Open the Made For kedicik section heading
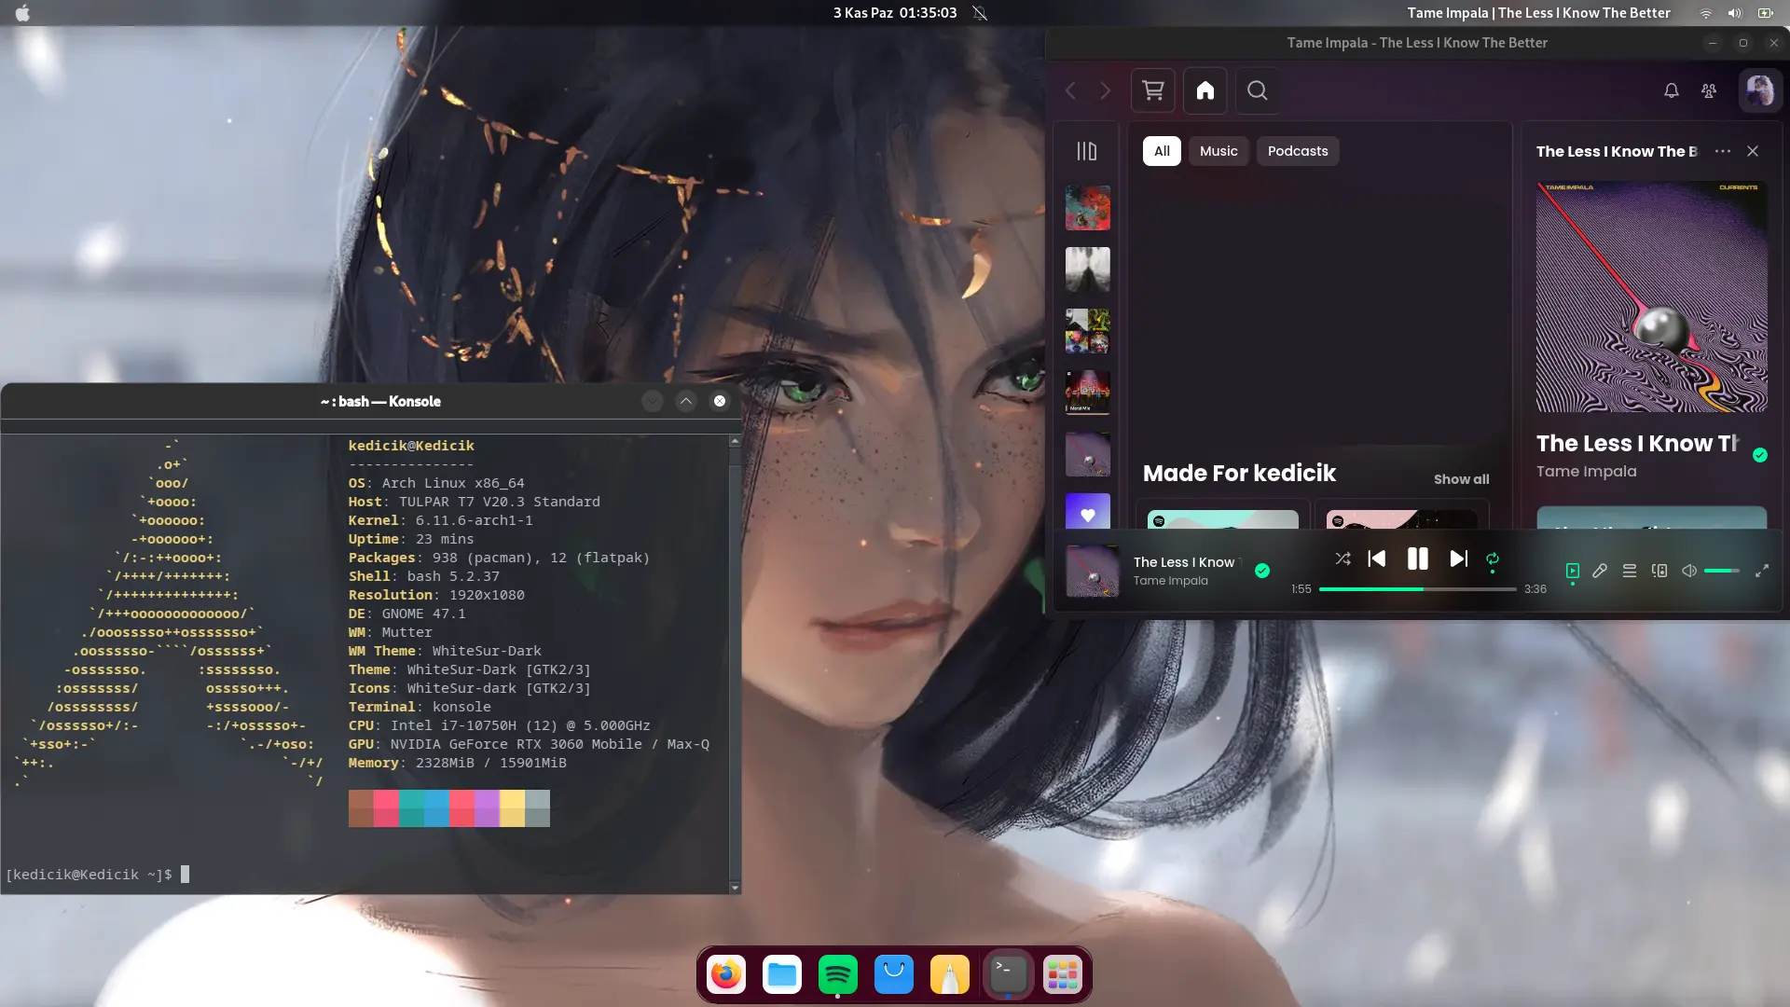The width and height of the screenshot is (1790, 1007). (x=1239, y=474)
